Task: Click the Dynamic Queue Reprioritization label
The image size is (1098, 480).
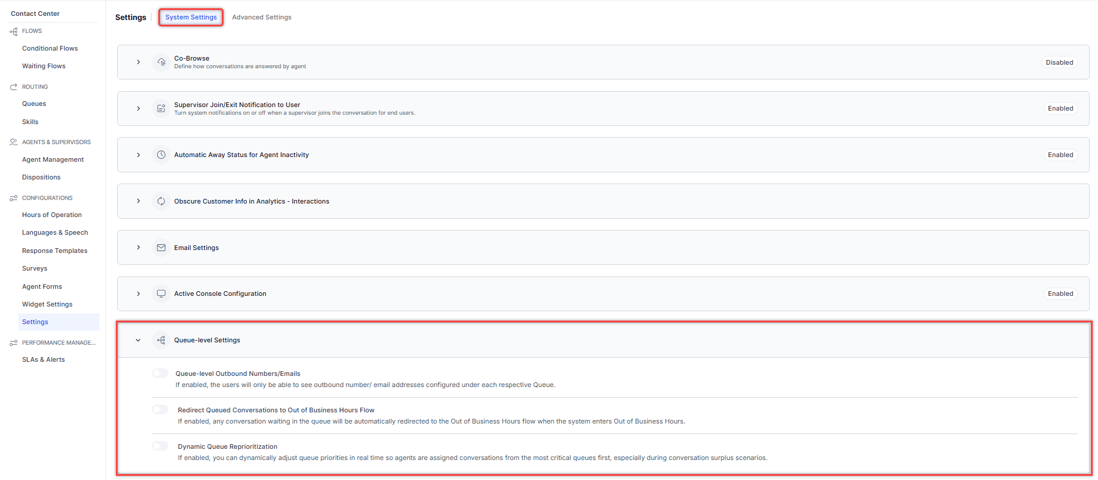Action: click(228, 446)
